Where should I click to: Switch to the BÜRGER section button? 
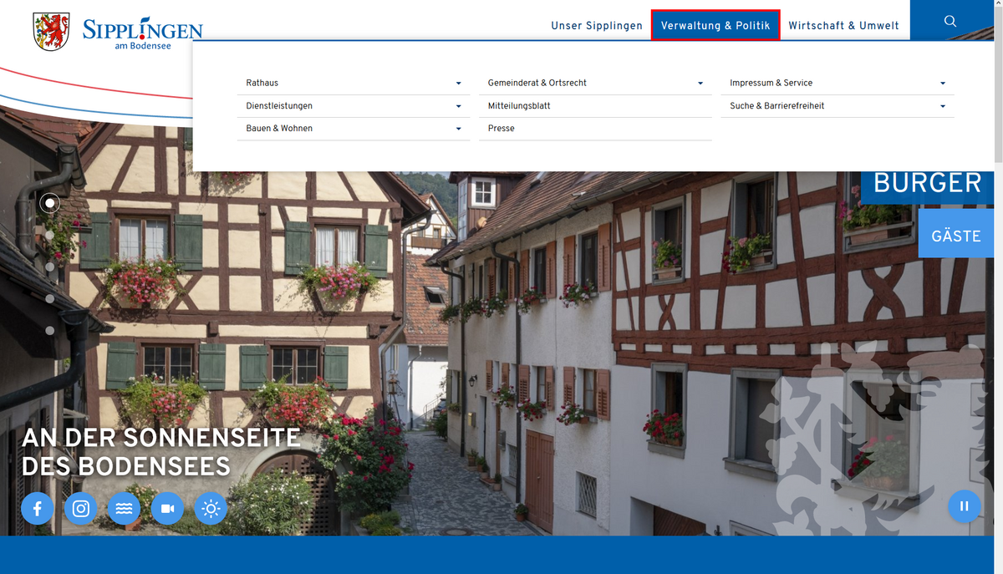928,187
